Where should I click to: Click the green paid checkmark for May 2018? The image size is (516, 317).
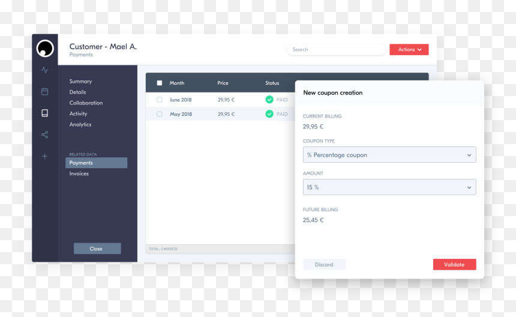269,114
